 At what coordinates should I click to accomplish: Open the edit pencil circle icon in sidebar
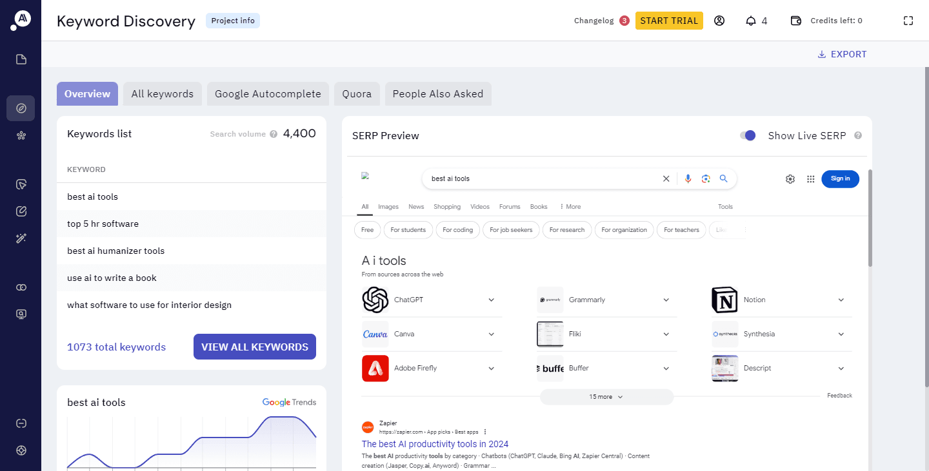(21, 211)
